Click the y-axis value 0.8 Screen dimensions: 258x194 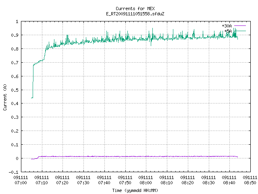15,49
